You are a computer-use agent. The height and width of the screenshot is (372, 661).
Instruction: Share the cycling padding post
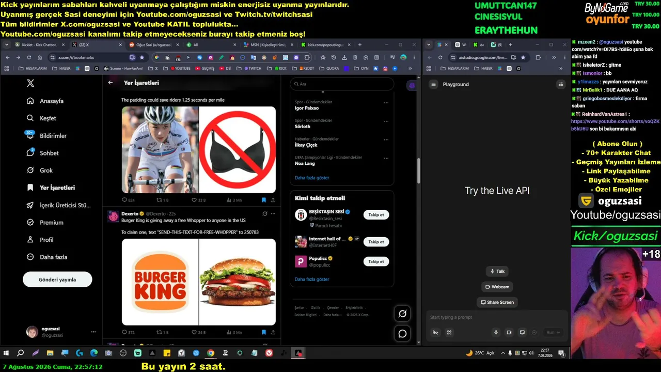273,200
